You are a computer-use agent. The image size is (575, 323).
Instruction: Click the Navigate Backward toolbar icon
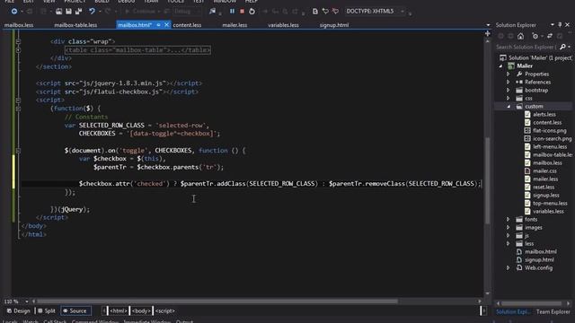tap(14, 12)
